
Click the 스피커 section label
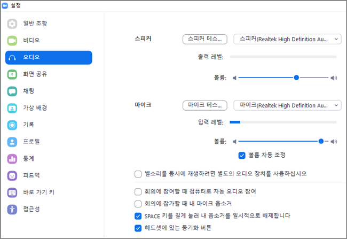pos(143,39)
